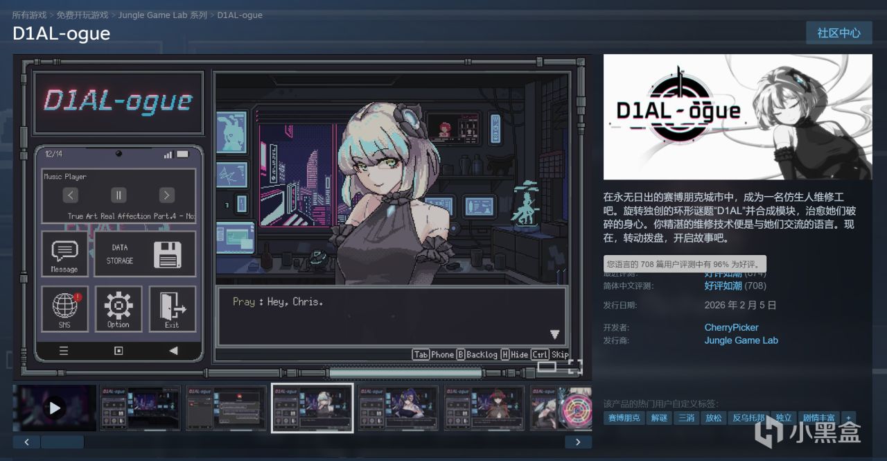Screen dimensions: 887x461
Task: Click the music player pause icon
Action: pyautogui.click(x=118, y=195)
